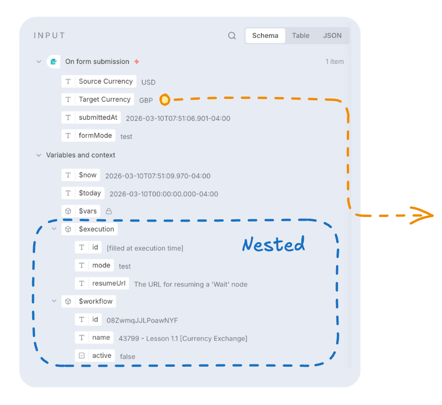The image size is (442, 405).
Task: Collapse the Variables and context section
Action: tap(39, 155)
